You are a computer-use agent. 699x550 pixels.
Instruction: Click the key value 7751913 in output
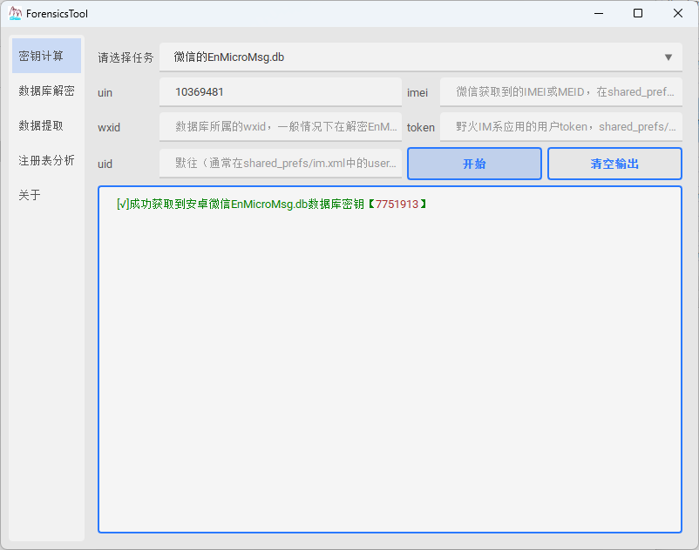click(397, 205)
